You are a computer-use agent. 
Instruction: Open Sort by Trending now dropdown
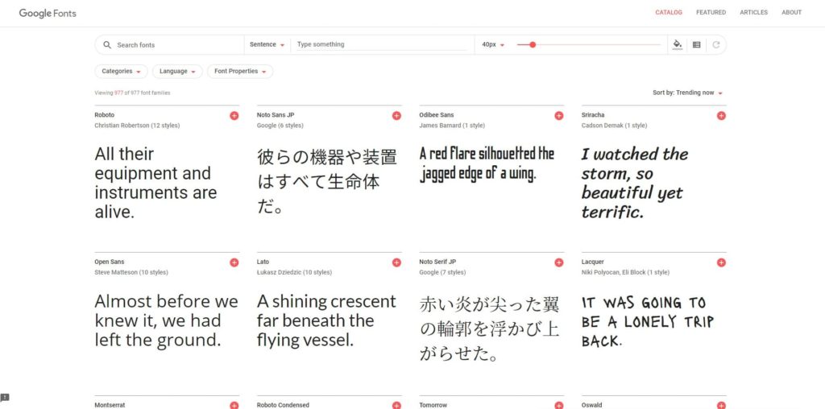click(x=687, y=93)
